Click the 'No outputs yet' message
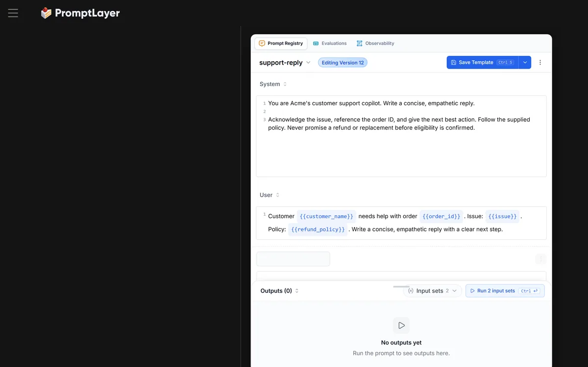This screenshot has width=588, height=367. pyautogui.click(x=401, y=343)
